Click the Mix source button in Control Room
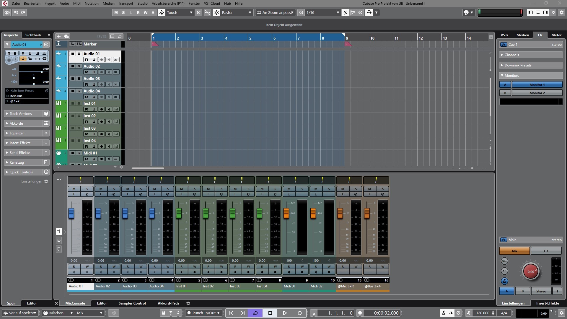 coord(514,251)
